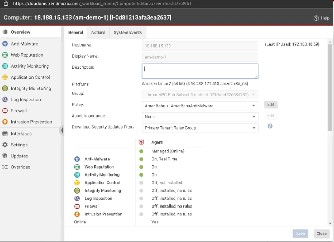This screenshot has height=242, width=334.
Task: Click the Firewall sidebar icon
Action: (5, 110)
